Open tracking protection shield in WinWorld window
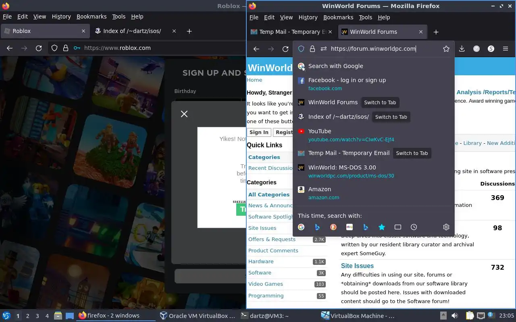Viewport: 516px width, 322px height. pos(301,49)
